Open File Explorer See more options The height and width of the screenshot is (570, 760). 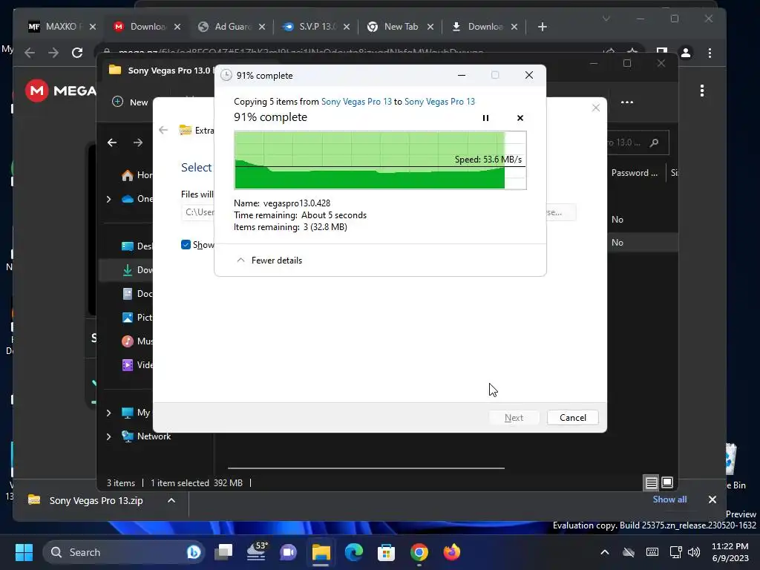(626, 102)
